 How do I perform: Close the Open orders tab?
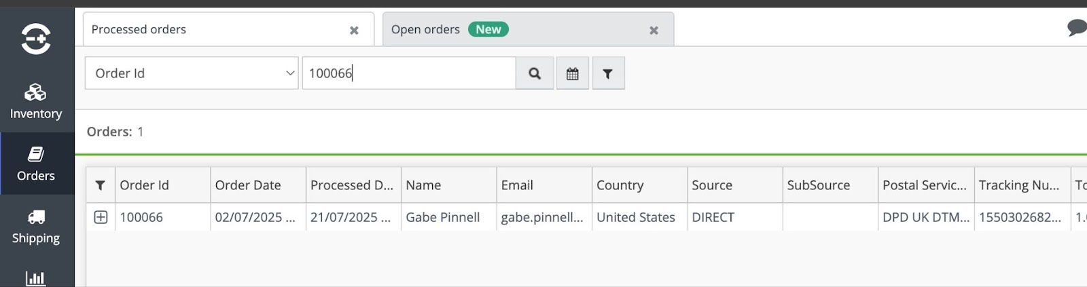coord(654,31)
